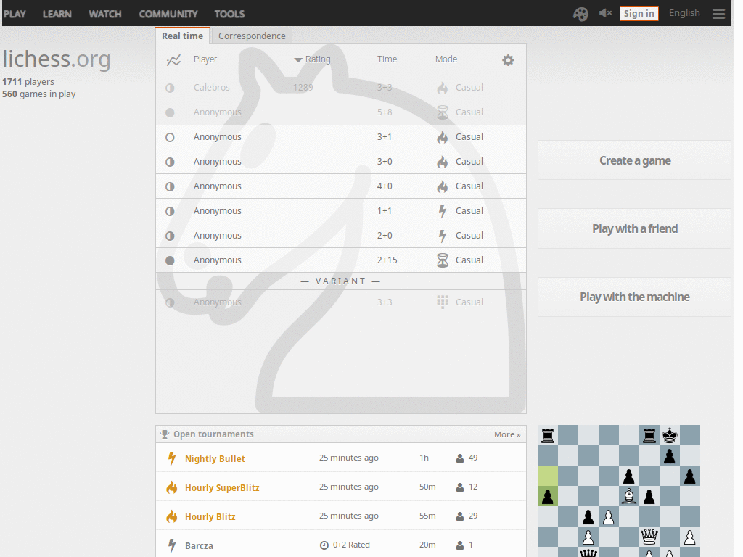Click white queen on featured board

649,537
